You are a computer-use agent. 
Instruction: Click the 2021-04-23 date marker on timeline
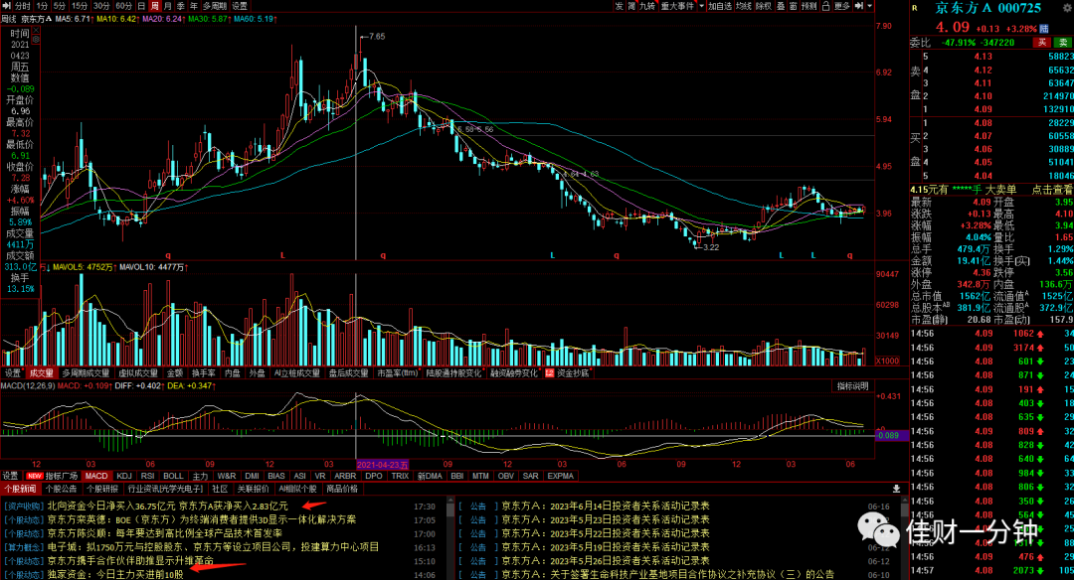click(382, 465)
